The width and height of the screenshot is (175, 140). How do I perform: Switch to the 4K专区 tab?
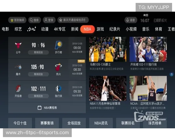pyautogui.click(x=60, y=29)
